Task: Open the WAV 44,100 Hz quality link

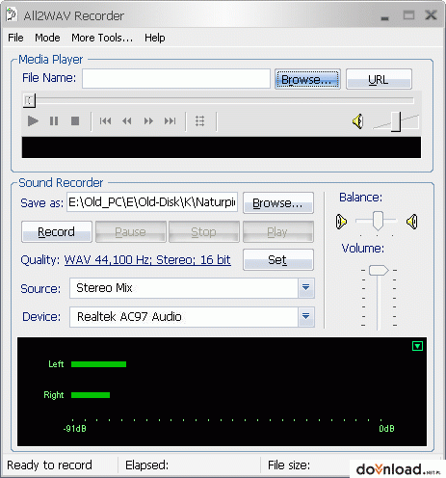Action: [x=147, y=259]
